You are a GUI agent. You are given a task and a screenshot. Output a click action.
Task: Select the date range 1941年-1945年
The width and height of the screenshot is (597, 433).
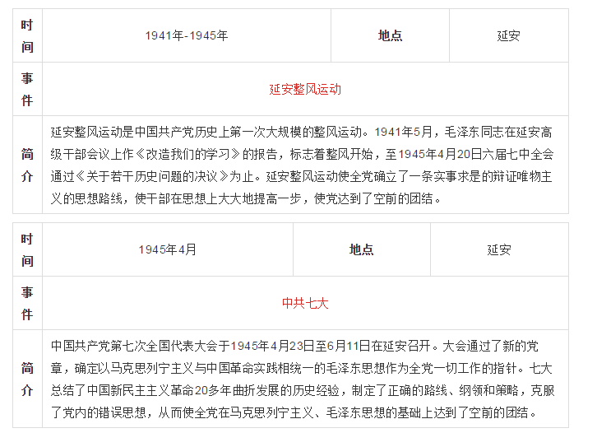click(186, 35)
